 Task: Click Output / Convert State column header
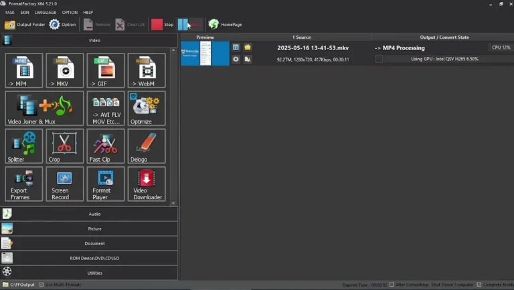444,37
